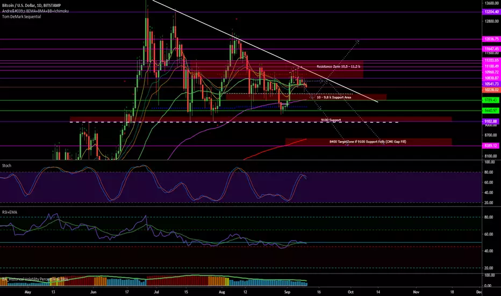Click the BA_Historical Volatility Percentile label

[x=35, y=279]
